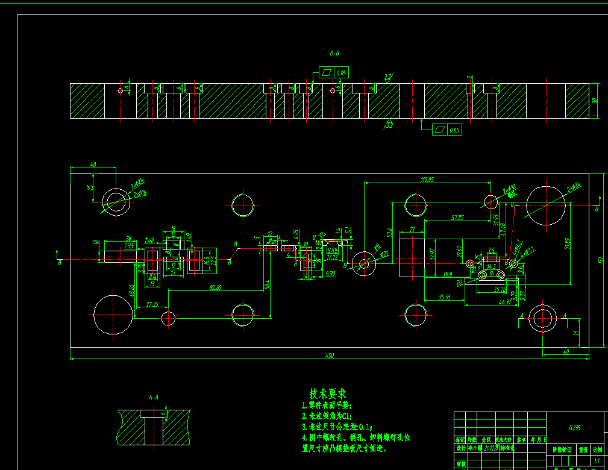Pick the 1.49 vertical dimension

tap(189, 237)
